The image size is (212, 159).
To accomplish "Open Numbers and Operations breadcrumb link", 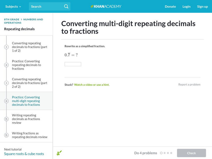I will pyautogui.click(x=24, y=21).
